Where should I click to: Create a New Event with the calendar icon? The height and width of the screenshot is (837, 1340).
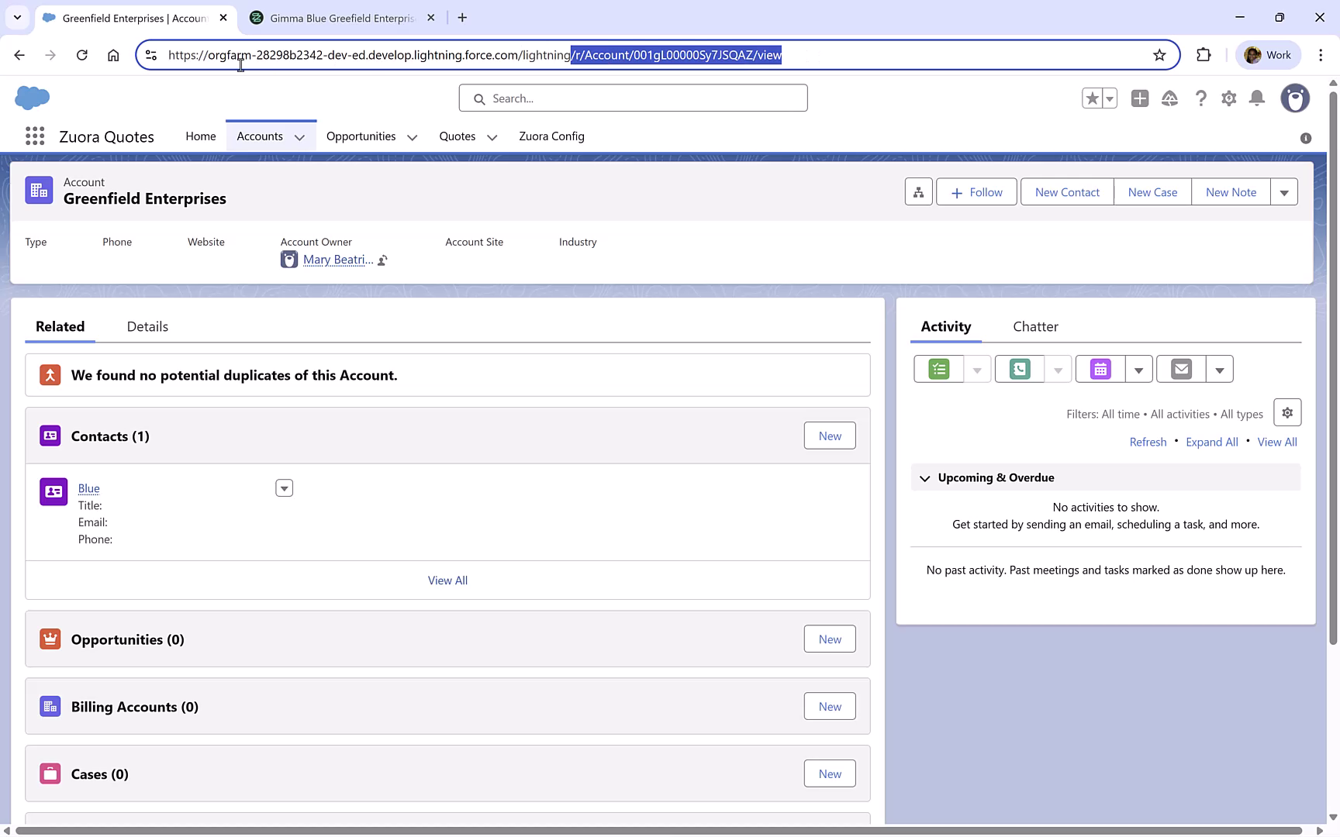(x=1100, y=369)
